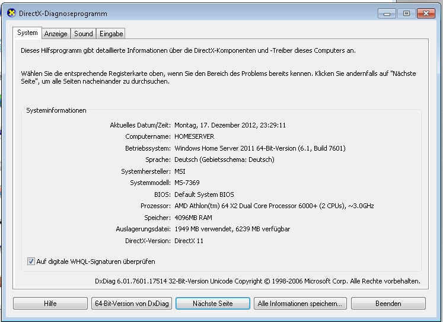Click the Auslagerungsdatei value 1949 MB verwendet
Screen dimensions: 443x322
(x=232, y=229)
